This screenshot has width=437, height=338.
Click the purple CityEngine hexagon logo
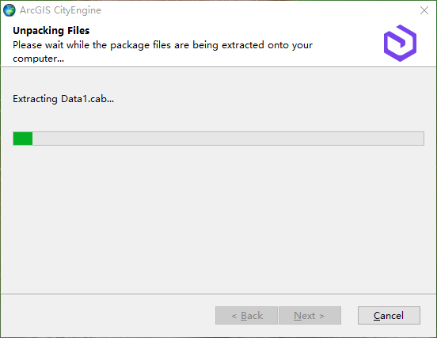(400, 44)
